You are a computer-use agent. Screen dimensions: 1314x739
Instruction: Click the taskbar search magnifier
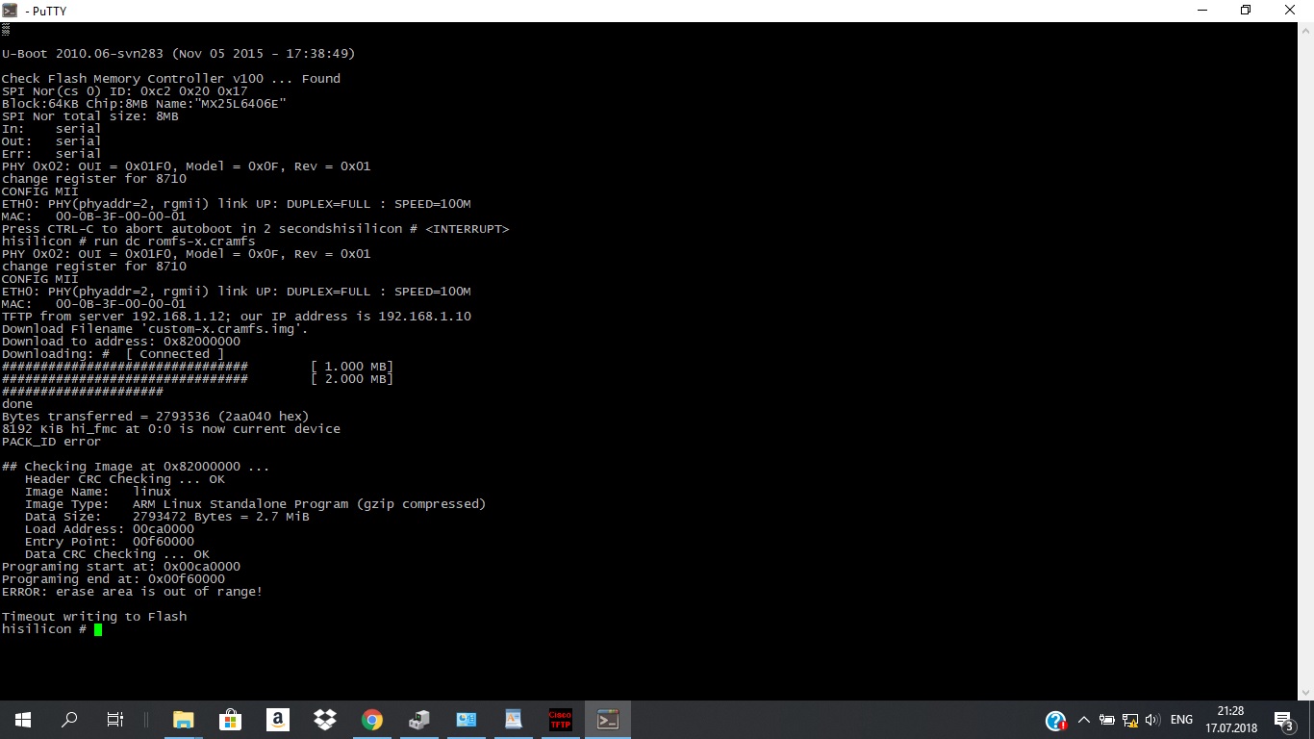pyautogui.click(x=69, y=720)
